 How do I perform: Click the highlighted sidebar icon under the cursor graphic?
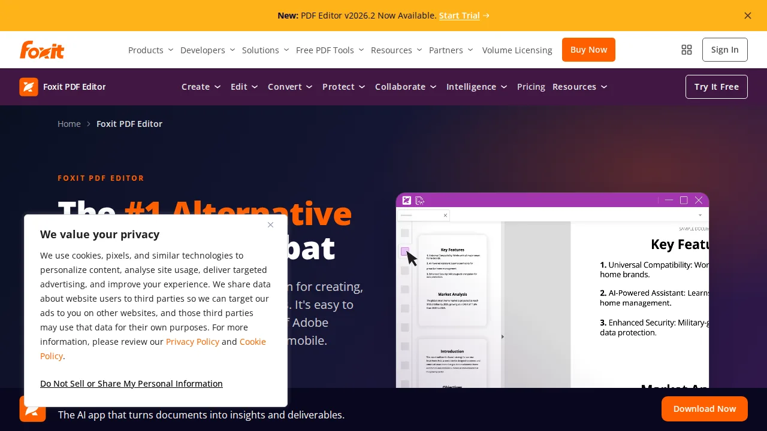point(405,251)
